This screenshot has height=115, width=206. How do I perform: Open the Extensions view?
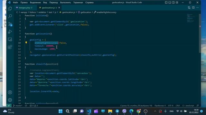click(x=10, y=47)
